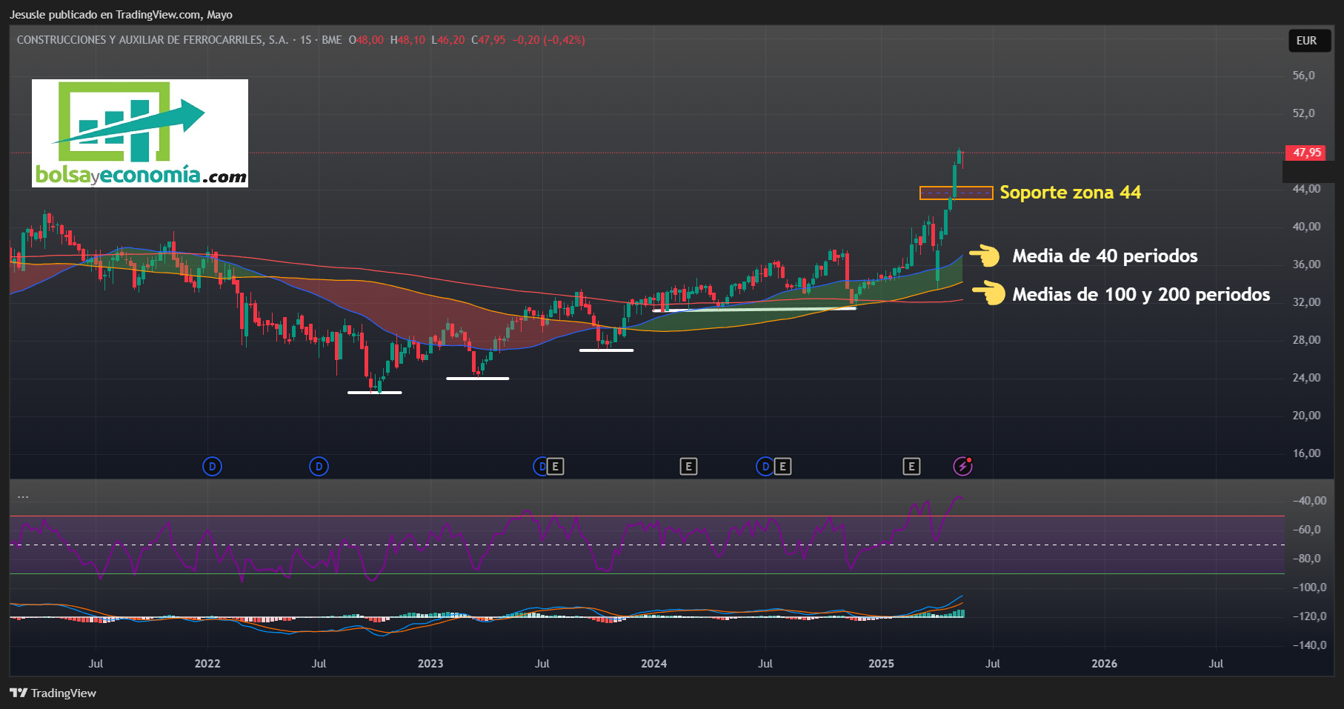Select the Medias de 100 y 200 periodos text
The image size is (1344, 709).
(1141, 294)
